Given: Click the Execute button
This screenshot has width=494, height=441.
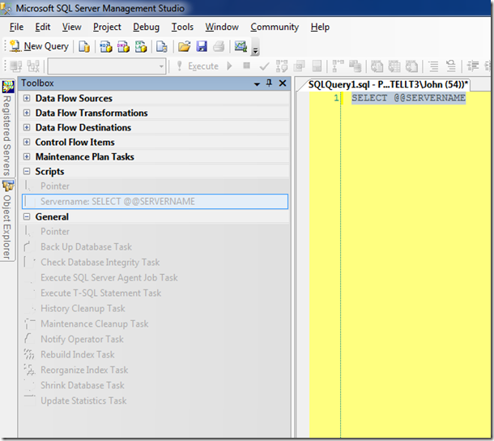Looking at the screenshot, I should (198, 66).
